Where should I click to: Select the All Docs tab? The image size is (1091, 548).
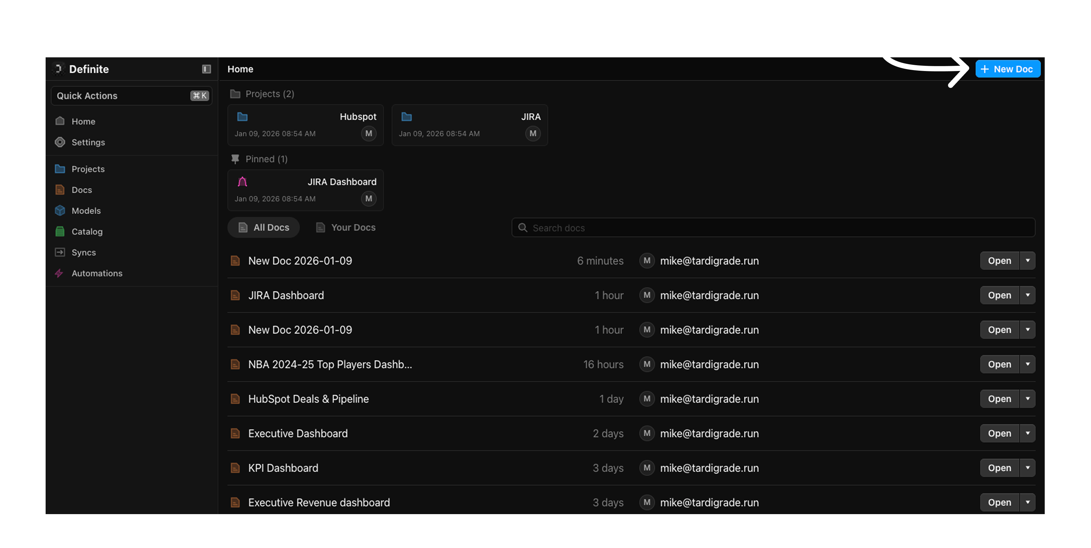[263, 227]
